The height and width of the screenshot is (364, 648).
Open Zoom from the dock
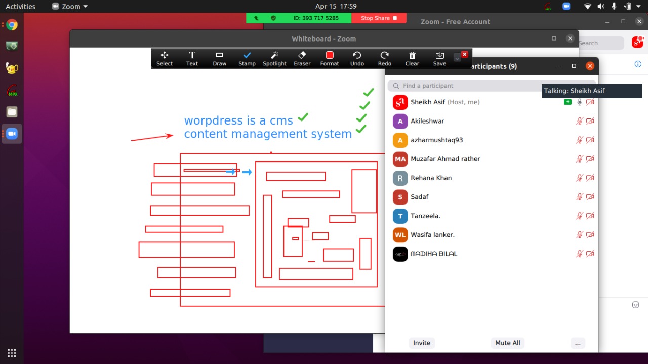pyautogui.click(x=12, y=134)
